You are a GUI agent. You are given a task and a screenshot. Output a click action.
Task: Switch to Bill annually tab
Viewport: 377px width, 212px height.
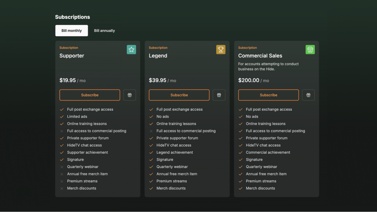(x=104, y=31)
